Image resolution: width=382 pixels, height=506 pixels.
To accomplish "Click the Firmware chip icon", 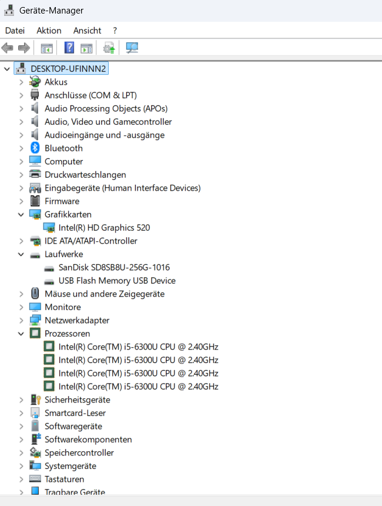I will coord(35,201).
